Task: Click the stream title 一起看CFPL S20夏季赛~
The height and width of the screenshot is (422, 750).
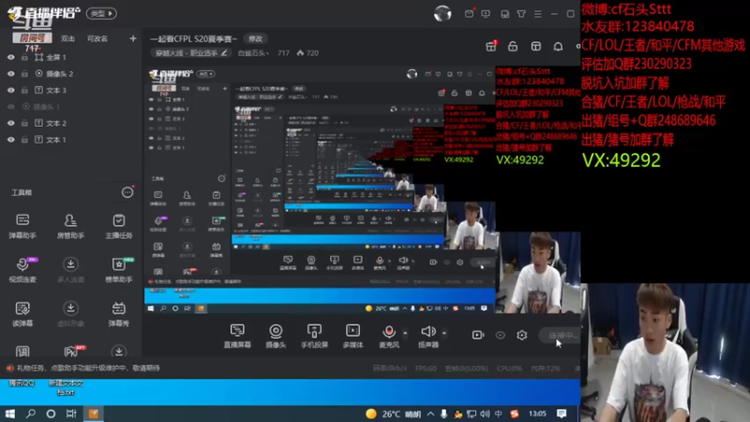Action: (x=194, y=38)
